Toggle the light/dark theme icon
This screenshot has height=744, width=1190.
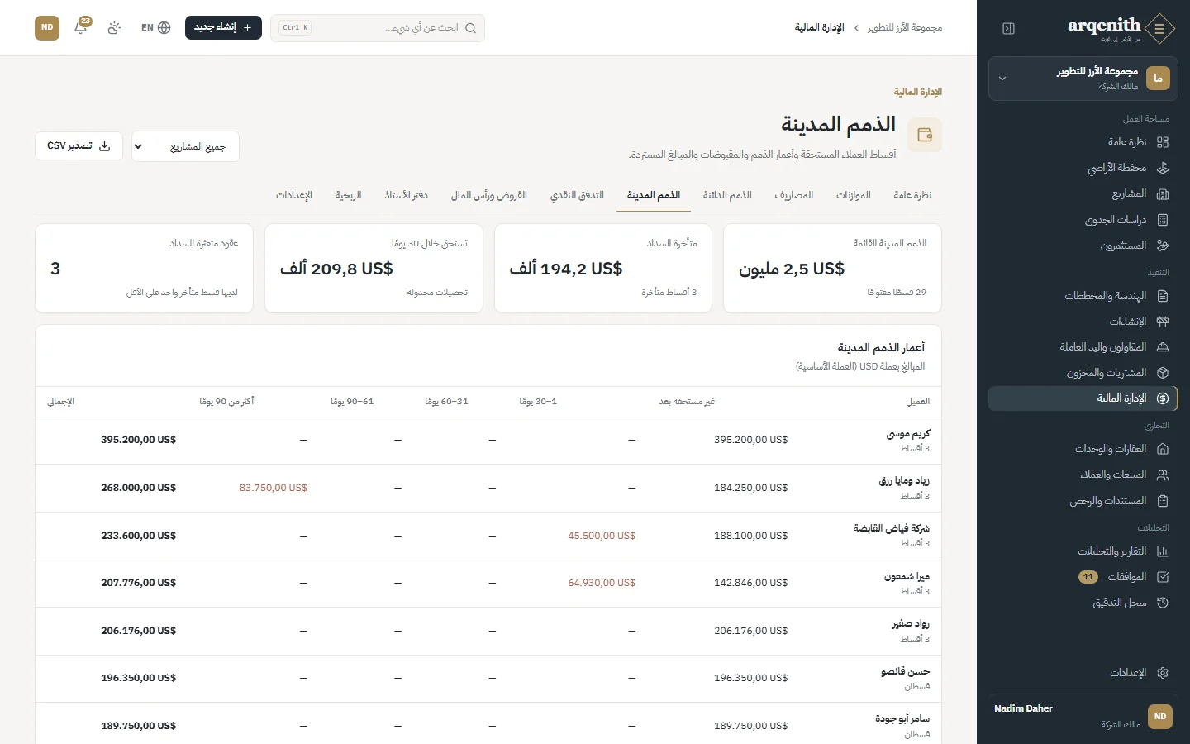114,27
